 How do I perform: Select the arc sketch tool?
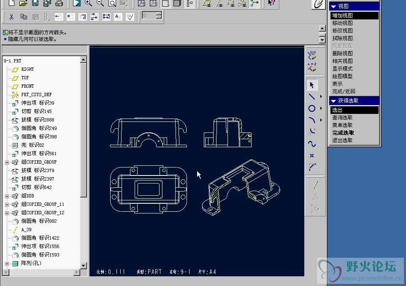click(x=312, y=120)
